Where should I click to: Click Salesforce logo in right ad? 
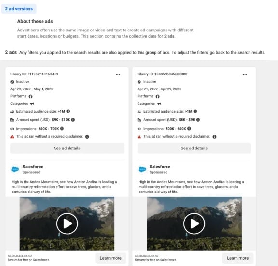[142, 169]
